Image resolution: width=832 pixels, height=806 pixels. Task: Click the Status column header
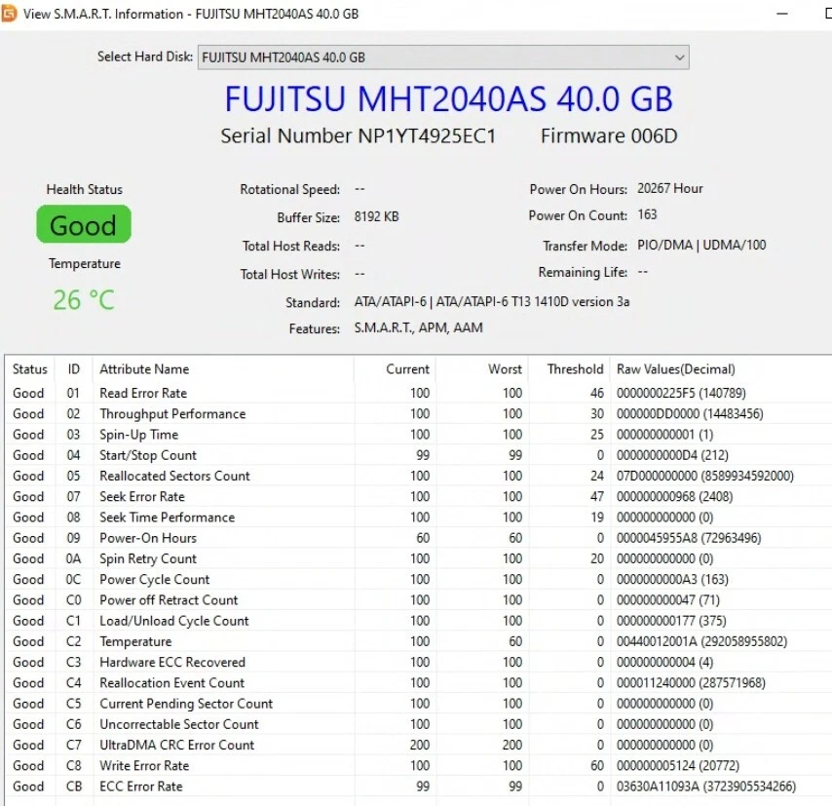pos(29,368)
